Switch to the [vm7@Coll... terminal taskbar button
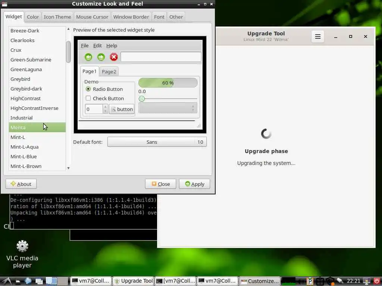The width and height of the screenshot is (382, 286). (175, 281)
